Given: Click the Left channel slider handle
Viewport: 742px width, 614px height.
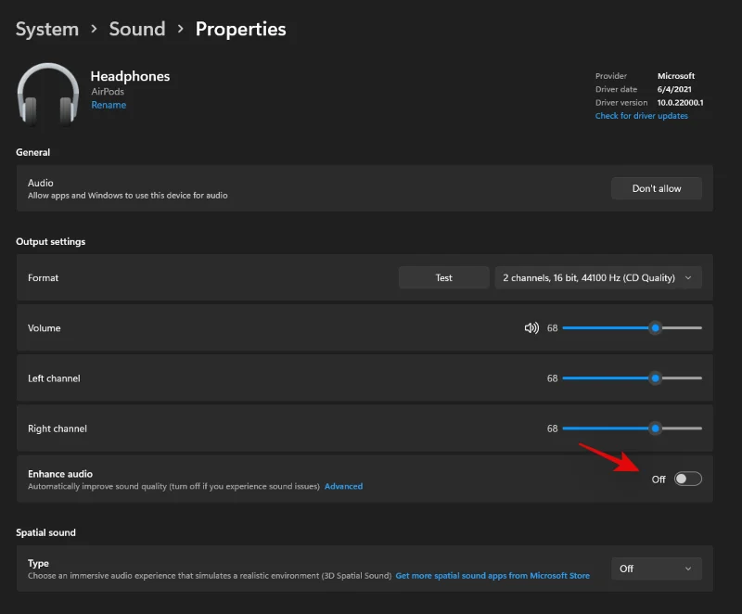Looking at the screenshot, I should 655,378.
